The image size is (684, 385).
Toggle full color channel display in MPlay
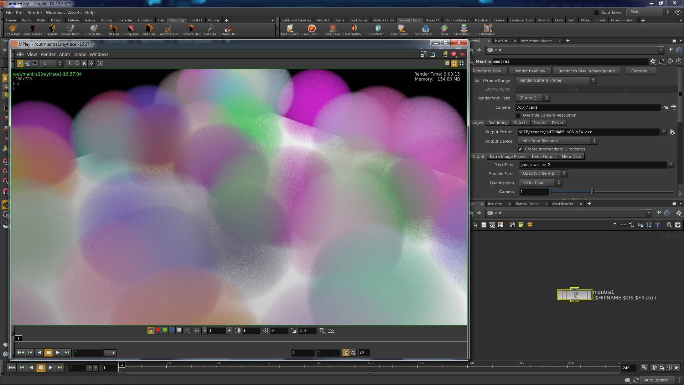[x=150, y=330]
